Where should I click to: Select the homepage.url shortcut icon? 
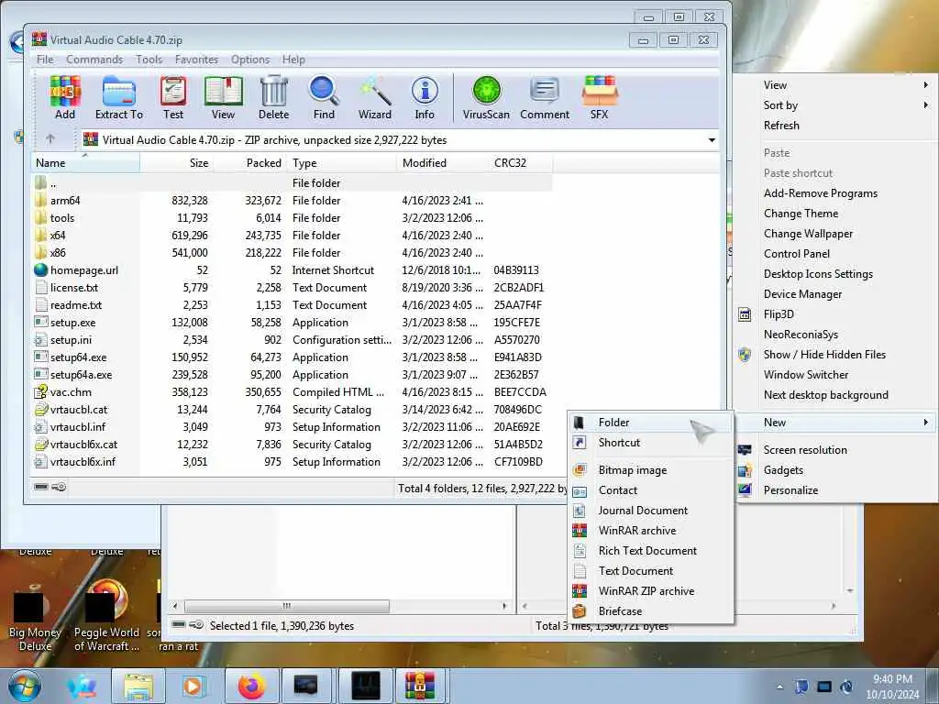click(40, 270)
